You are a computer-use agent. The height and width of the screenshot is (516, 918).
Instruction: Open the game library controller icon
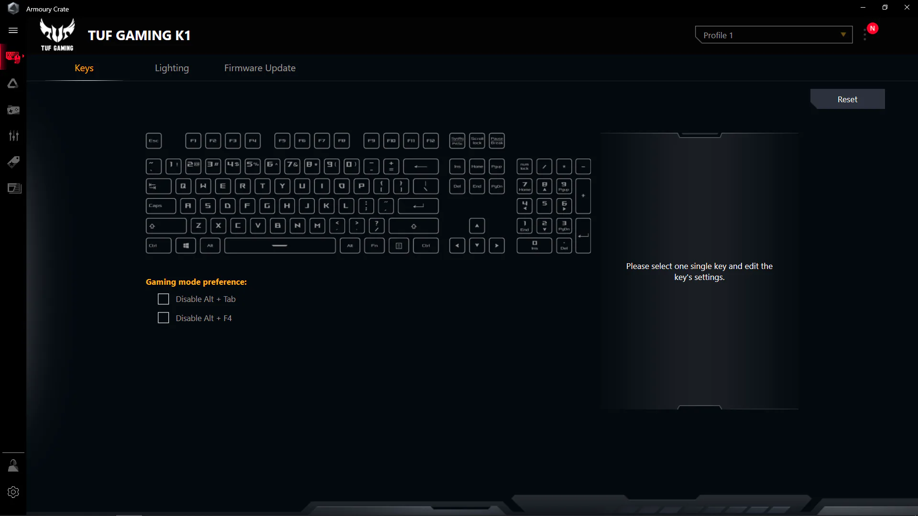click(13, 110)
